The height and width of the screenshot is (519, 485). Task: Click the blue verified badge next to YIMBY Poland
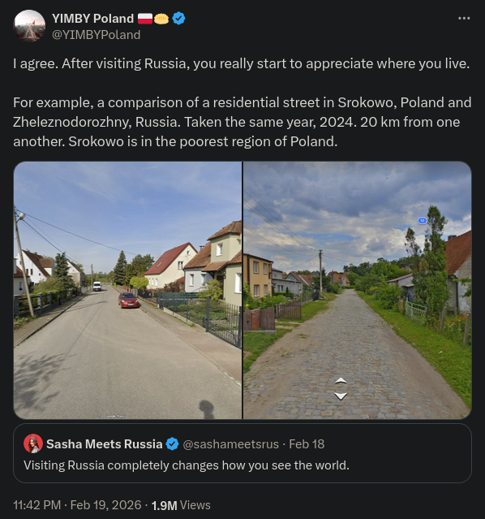(179, 19)
